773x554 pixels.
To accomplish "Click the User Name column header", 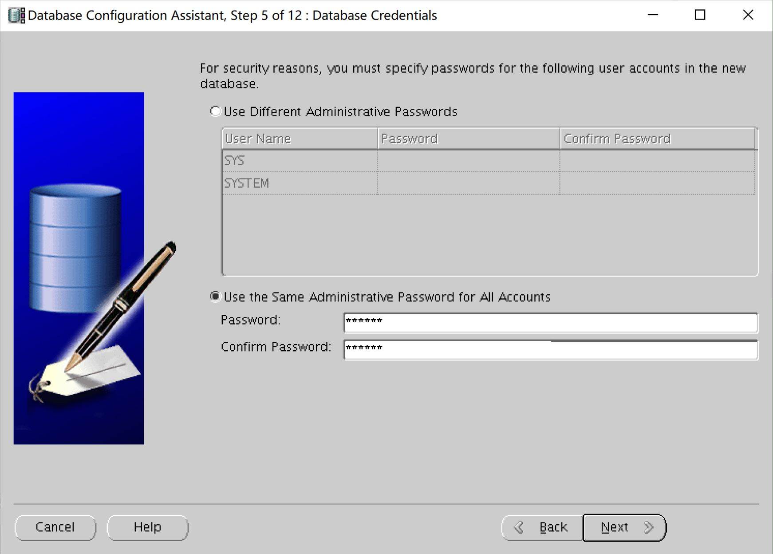I will pos(300,139).
